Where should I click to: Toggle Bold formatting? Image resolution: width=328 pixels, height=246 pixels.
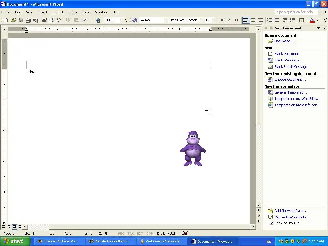click(x=222, y=20)
